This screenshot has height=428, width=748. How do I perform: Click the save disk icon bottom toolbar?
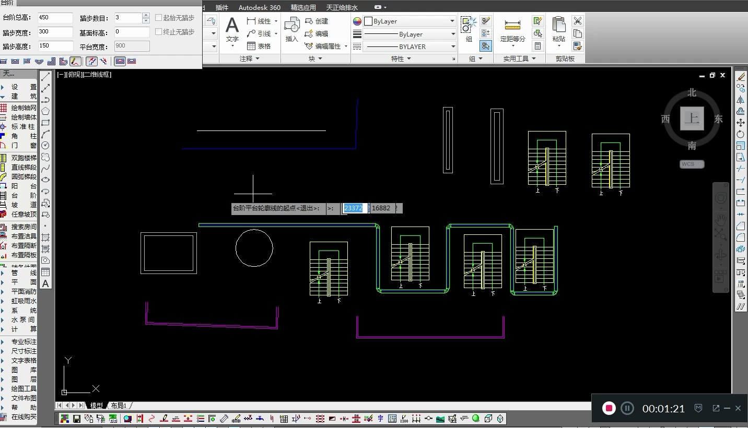77,419
